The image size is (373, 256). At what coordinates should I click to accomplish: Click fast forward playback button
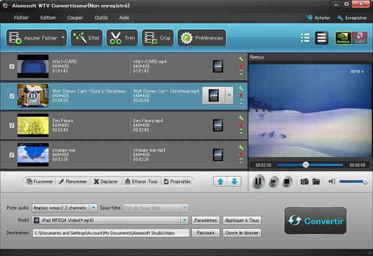point(273,182)
